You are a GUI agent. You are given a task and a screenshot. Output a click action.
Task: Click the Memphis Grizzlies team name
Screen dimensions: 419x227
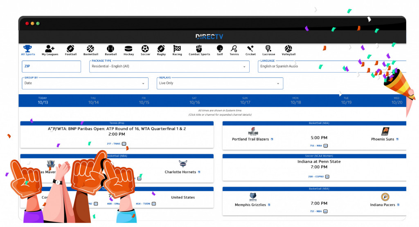tap(250, 205)
